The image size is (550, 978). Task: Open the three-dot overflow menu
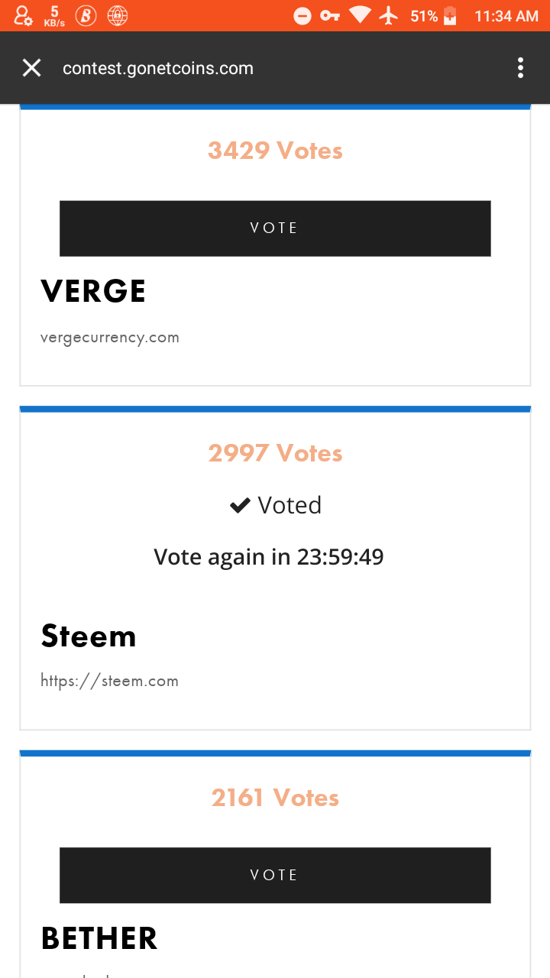tap(520, 68)
